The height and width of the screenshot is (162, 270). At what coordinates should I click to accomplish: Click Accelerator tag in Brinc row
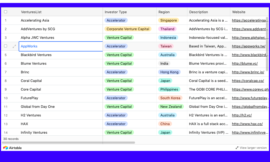(116, 72)
